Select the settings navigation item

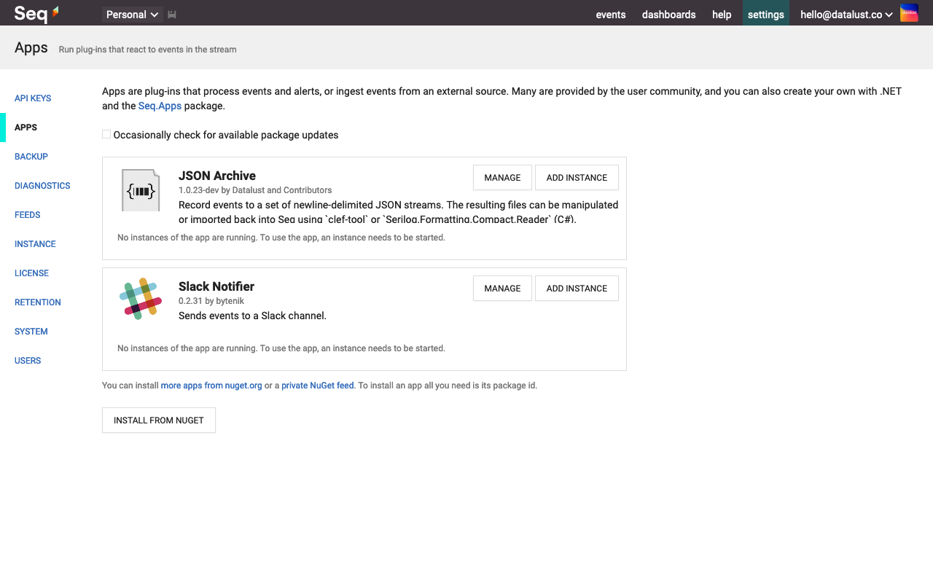click(766, 15)
